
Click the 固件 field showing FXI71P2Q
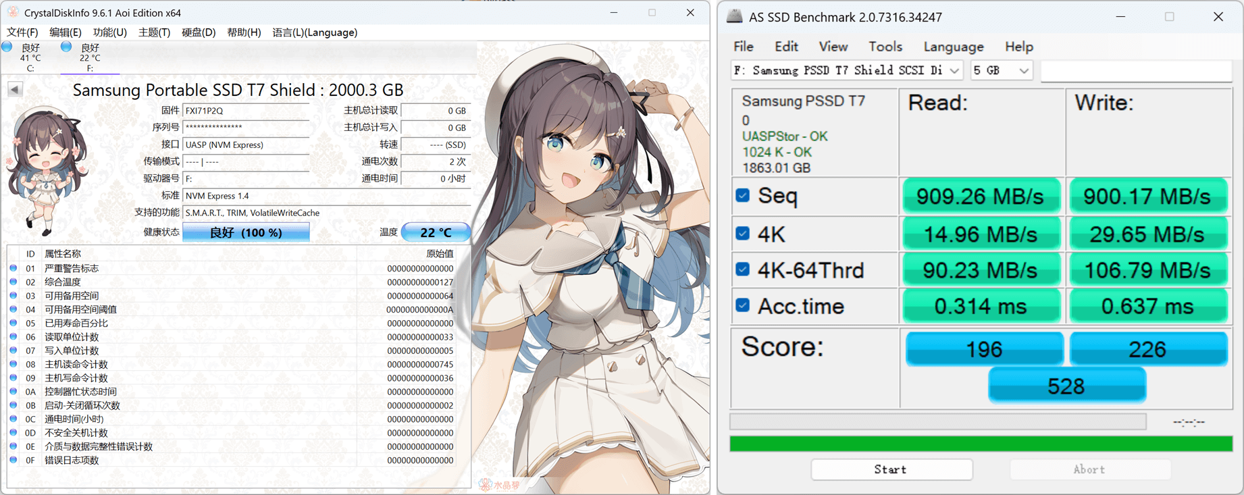246,110
